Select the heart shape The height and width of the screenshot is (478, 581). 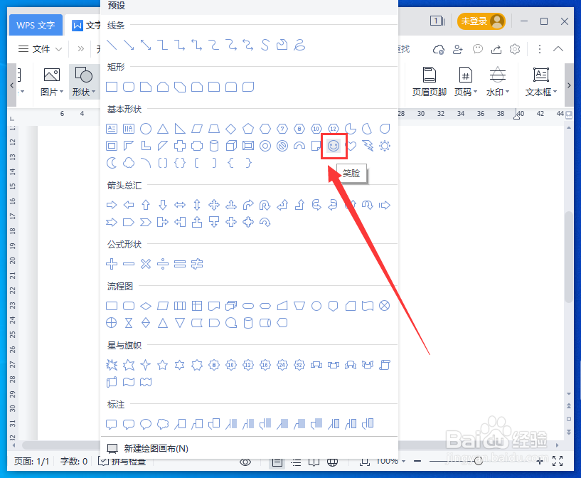(351, 146)
